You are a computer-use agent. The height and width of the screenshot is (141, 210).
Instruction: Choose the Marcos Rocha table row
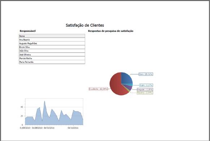click(x=52, y=58)
